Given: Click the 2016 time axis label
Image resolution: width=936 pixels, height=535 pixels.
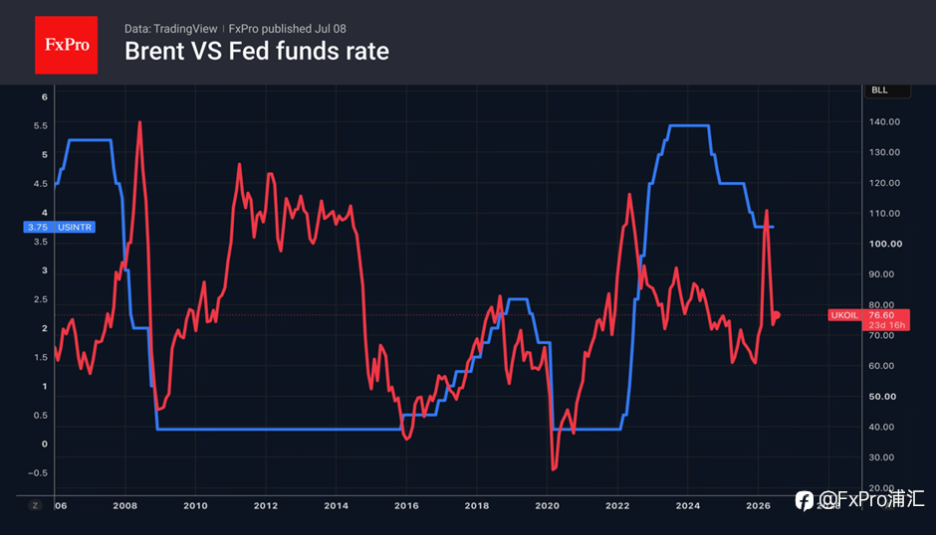Looking at the screenshot, I should click(x=406, y=505).
